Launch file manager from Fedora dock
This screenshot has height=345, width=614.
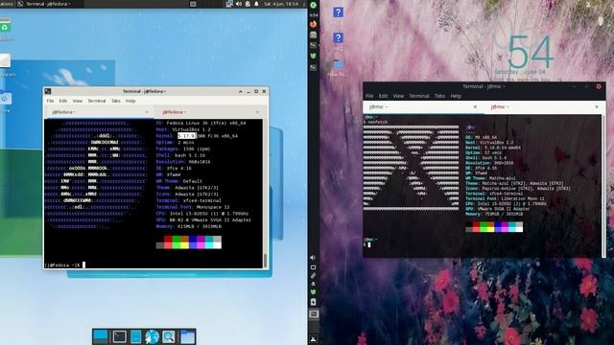tap(135, 336)
